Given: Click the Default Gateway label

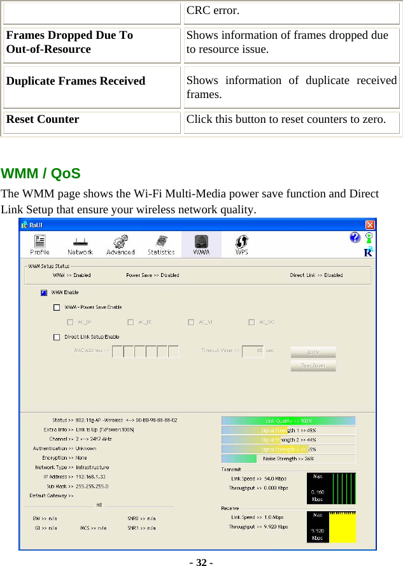Looking at the screenshot, I should point(52,495).
